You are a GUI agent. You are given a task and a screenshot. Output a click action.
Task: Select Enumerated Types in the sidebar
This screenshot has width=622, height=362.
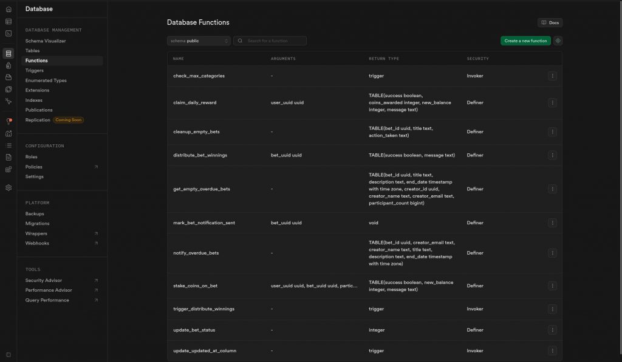click(x=46, y=80)
